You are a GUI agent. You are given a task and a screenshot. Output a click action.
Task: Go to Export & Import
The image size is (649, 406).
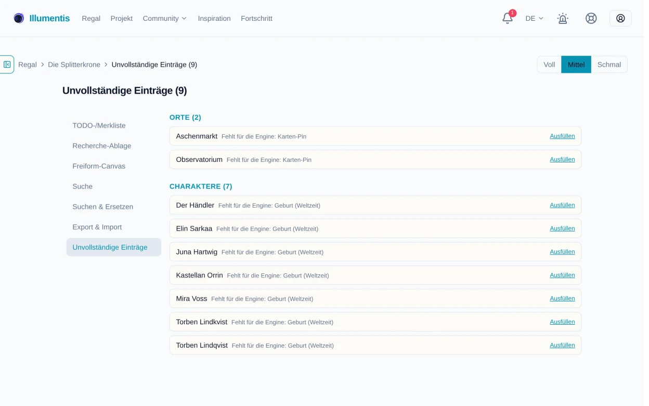(114, 227)
